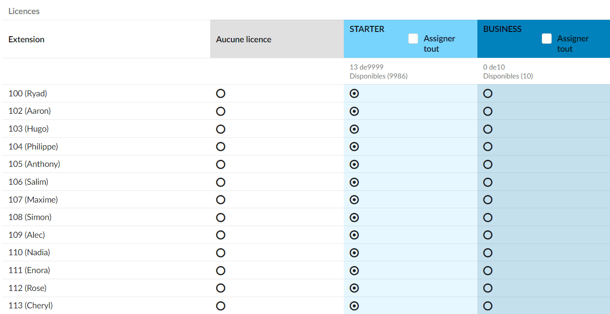610x314 pixels.
Task: Select BUSINESS licence for 100 (Ryad)
Action: click(488, 94)
